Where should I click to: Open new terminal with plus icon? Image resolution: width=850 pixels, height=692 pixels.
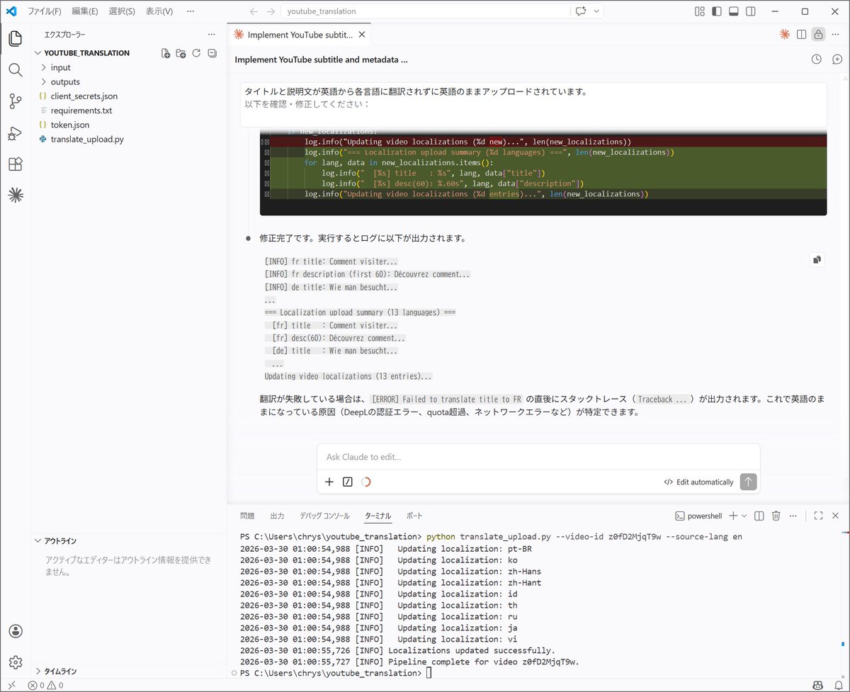coord(733,516)
